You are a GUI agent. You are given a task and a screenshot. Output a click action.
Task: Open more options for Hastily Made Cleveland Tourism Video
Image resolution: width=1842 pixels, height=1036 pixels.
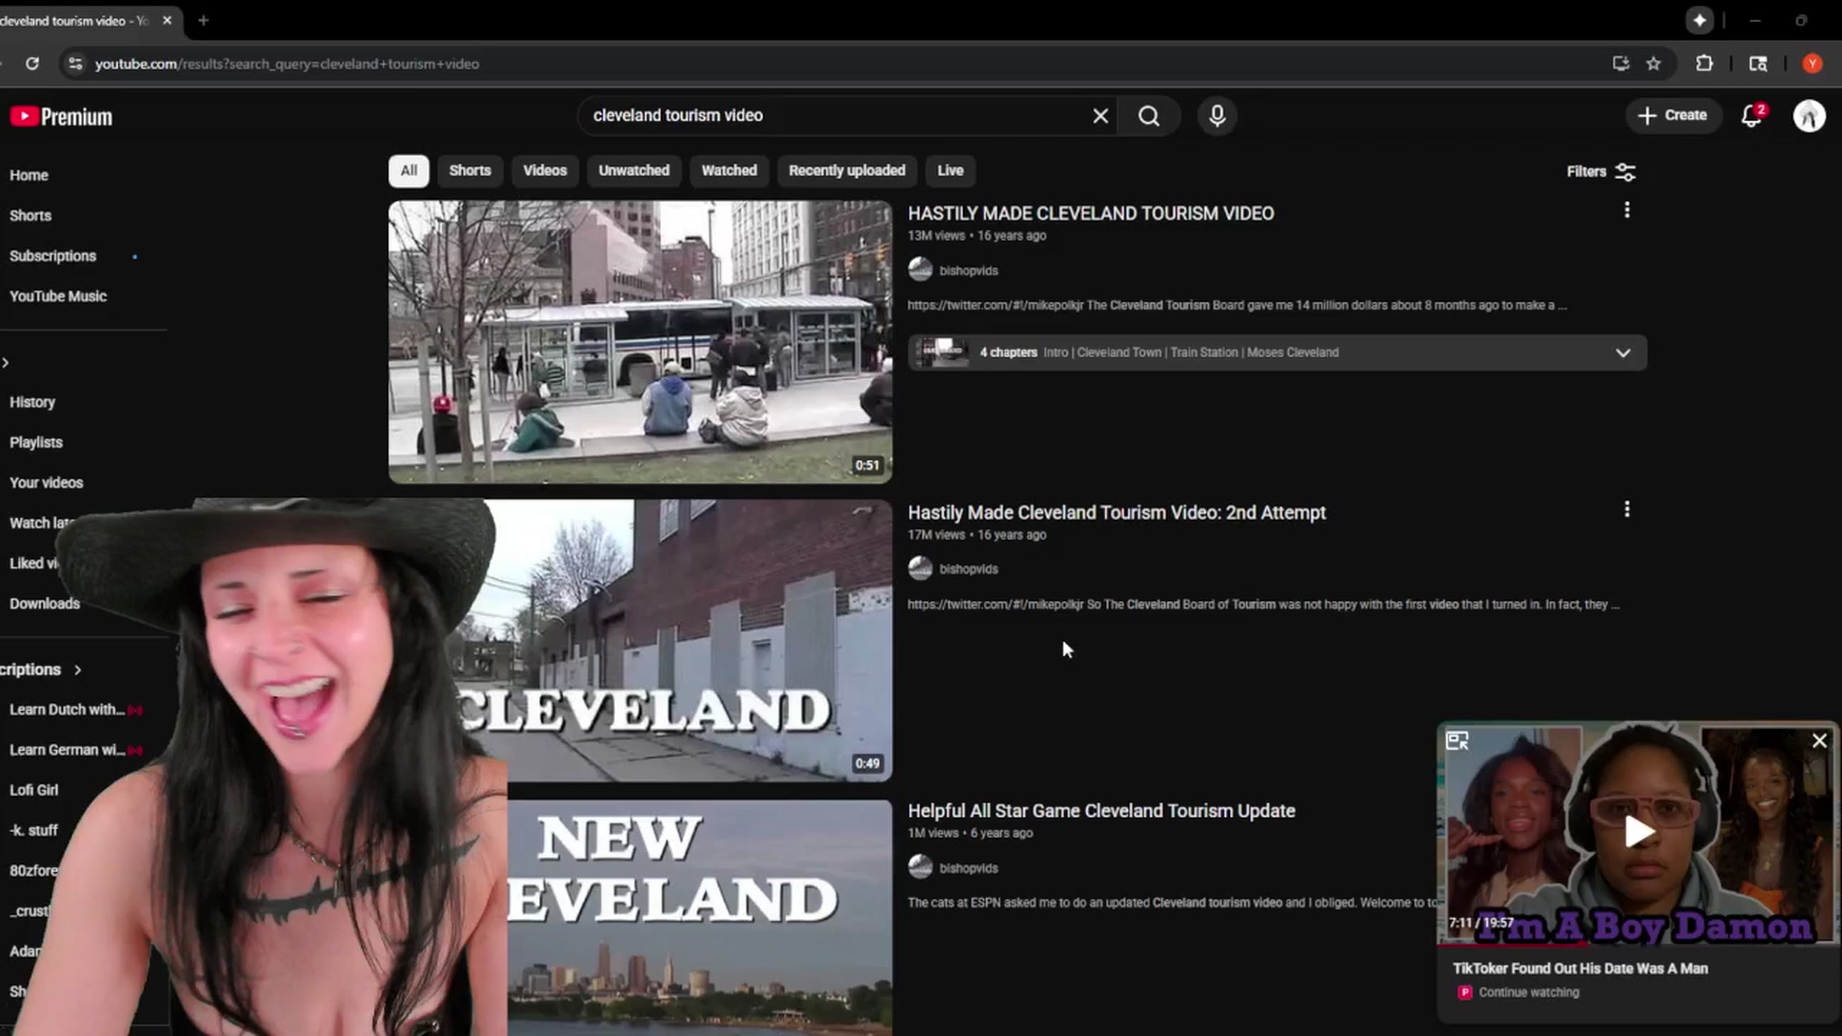point(1627,210)
